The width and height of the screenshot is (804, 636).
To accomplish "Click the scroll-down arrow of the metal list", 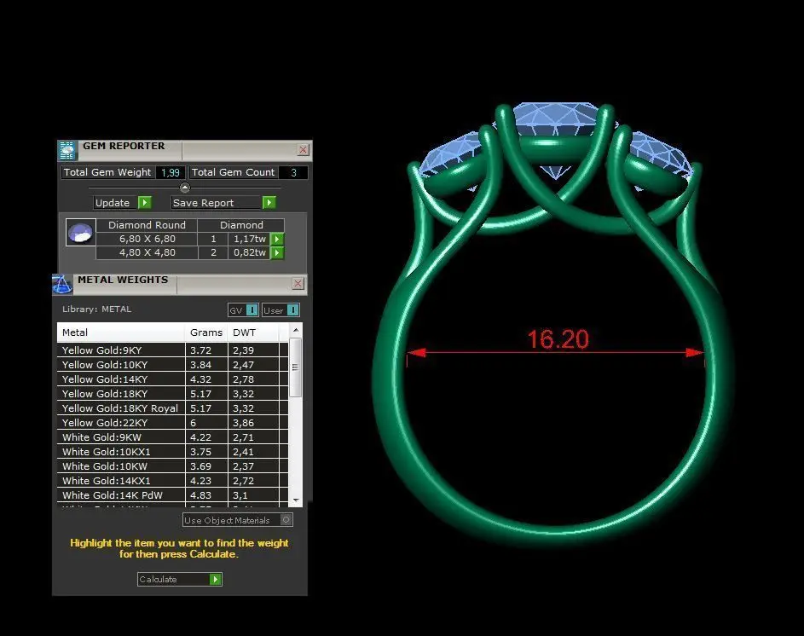I will coord(296,500).
